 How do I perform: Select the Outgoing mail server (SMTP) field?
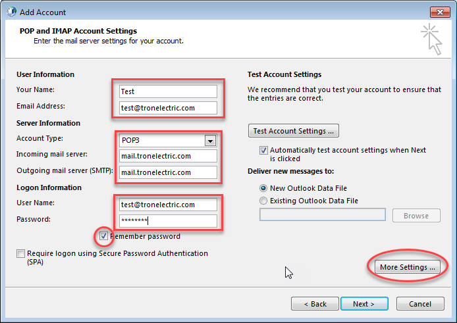(x=167, y=172)
